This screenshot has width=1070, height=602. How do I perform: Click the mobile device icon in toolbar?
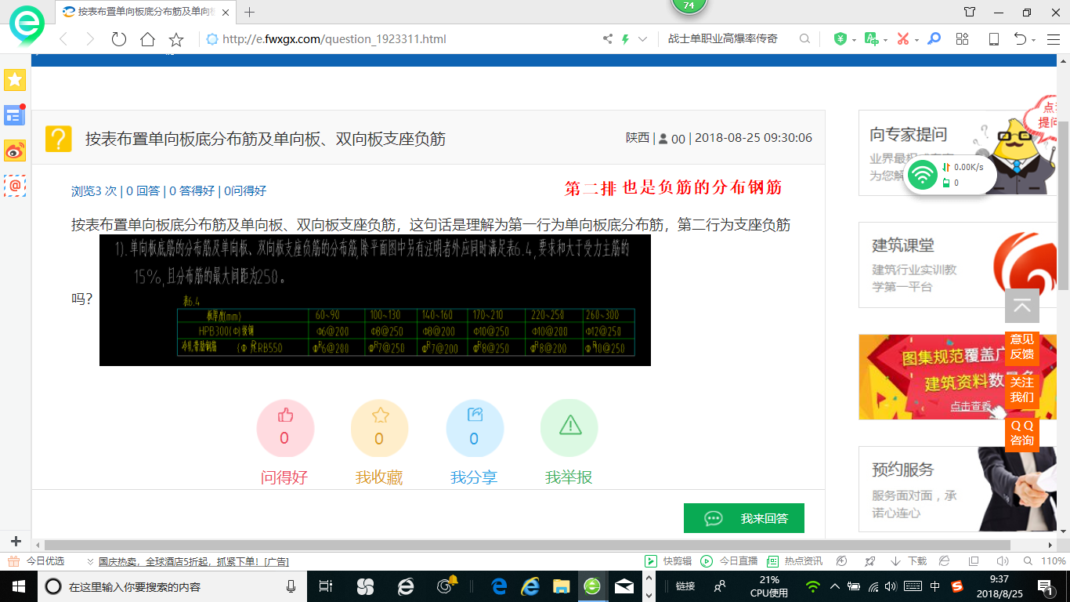tap(994, 38)
